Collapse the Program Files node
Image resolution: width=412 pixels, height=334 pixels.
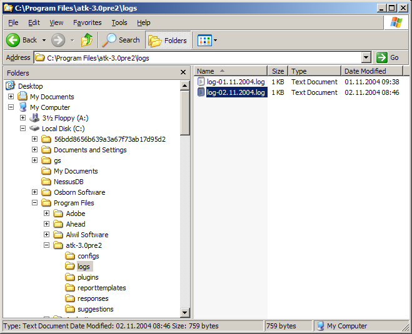(34, 202)
